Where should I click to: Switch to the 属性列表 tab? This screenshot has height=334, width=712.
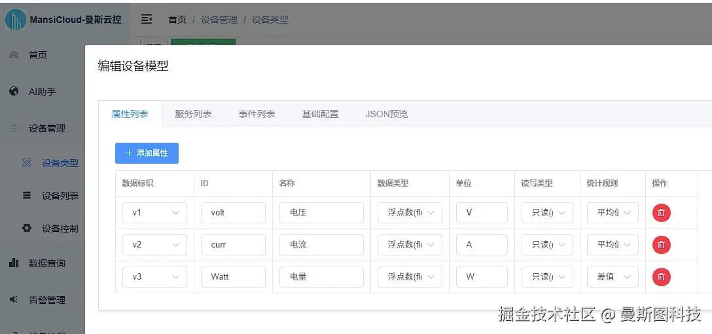130,113
